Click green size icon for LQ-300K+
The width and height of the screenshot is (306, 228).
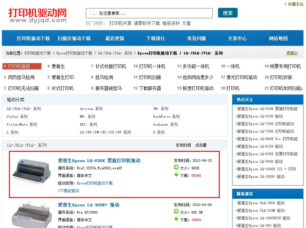[176, 211]
